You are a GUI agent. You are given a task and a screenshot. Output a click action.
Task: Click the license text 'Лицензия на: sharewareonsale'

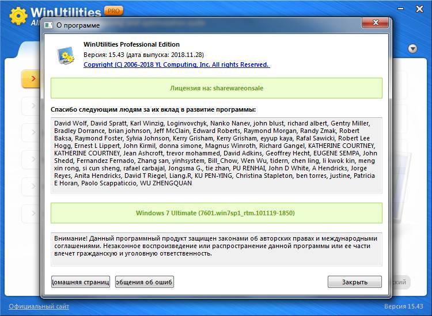coord(217,89)
